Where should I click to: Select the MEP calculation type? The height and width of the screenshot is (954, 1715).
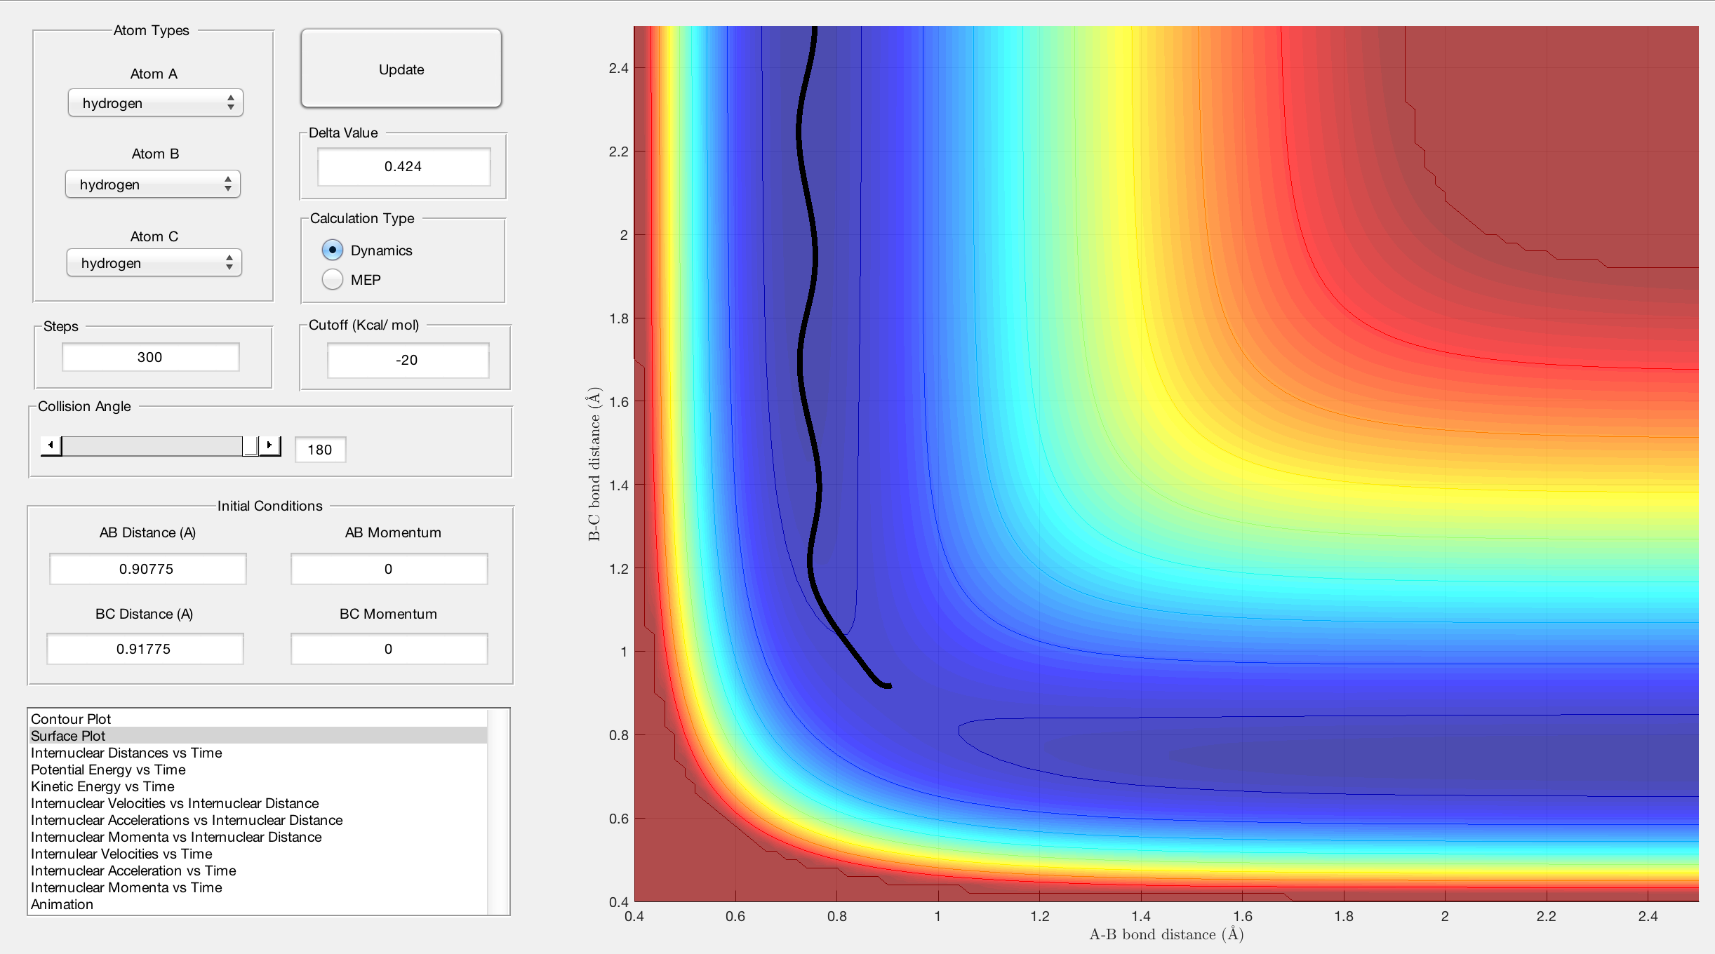[x=333, y=280]
